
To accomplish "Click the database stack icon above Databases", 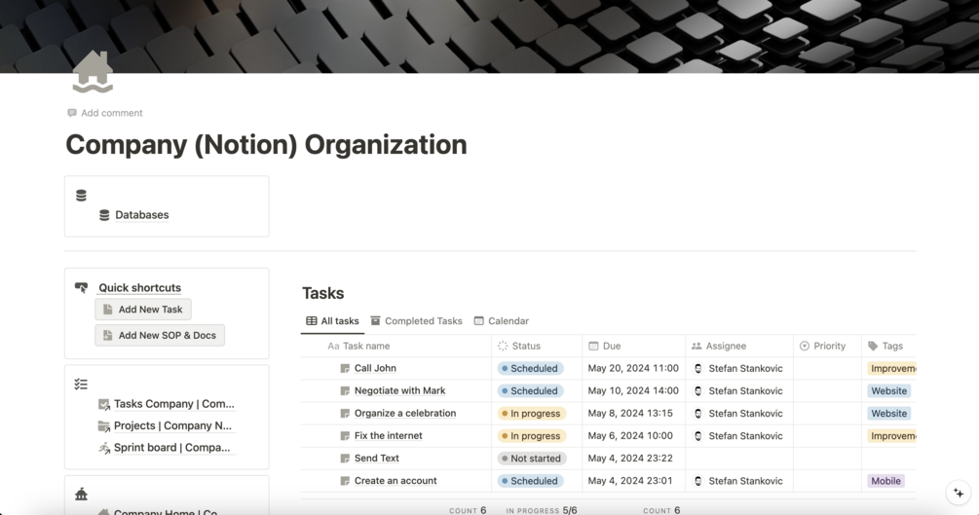I will pyautogui.click(x=81, y=196).
